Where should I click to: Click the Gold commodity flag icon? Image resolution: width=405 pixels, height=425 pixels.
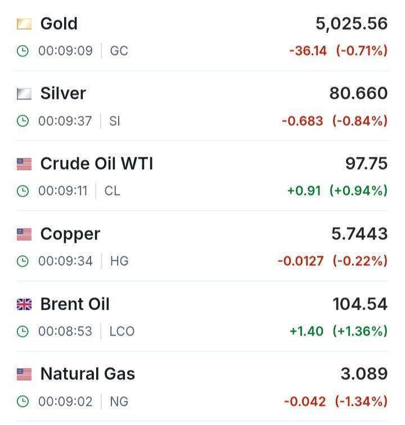click(x=24, y=24)
